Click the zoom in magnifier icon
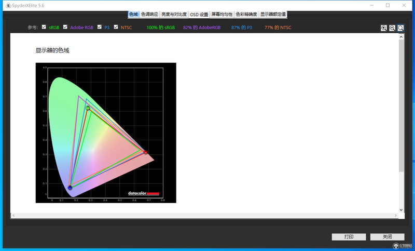This screenshot has height=251, width=415. 384,28
